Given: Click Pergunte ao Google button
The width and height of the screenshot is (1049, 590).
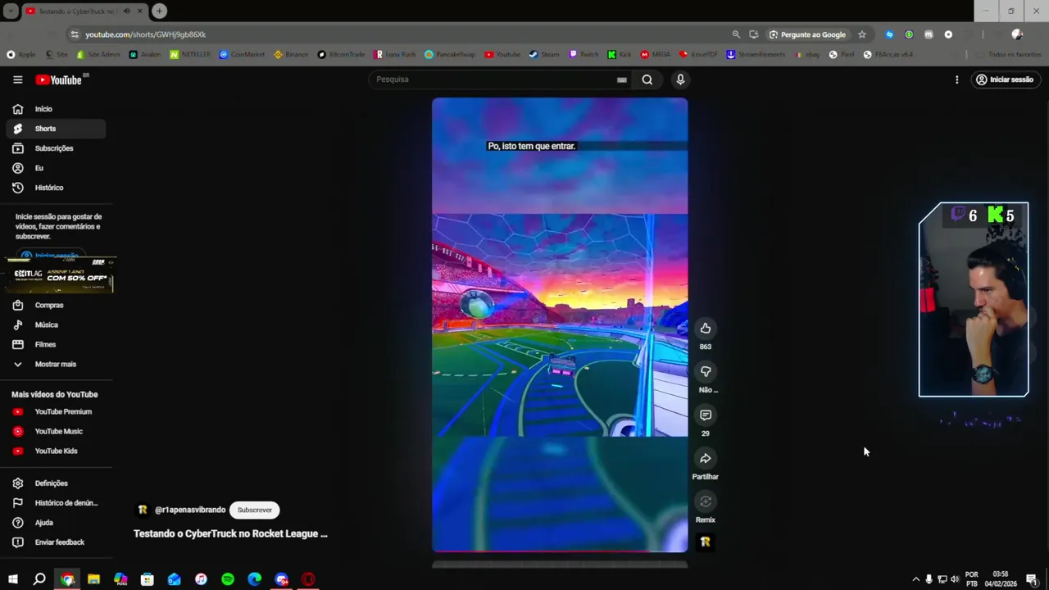Looking at the screenshot, I should (807, 34).
